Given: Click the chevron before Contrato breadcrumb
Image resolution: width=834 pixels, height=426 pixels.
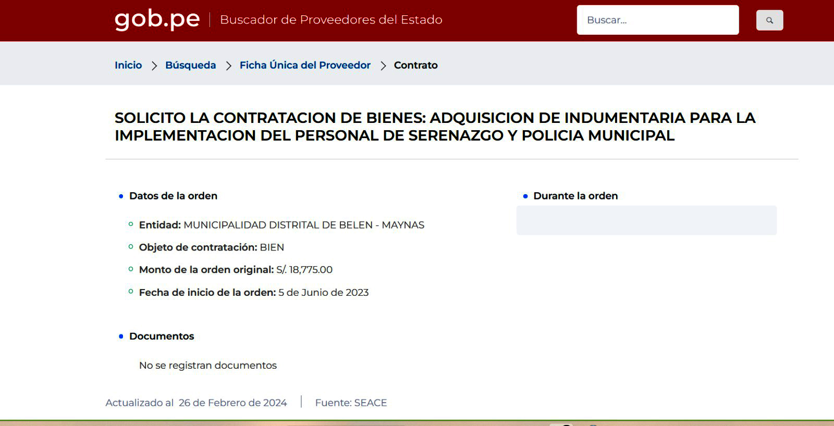Looking at the screenshot, I should 383,66.
